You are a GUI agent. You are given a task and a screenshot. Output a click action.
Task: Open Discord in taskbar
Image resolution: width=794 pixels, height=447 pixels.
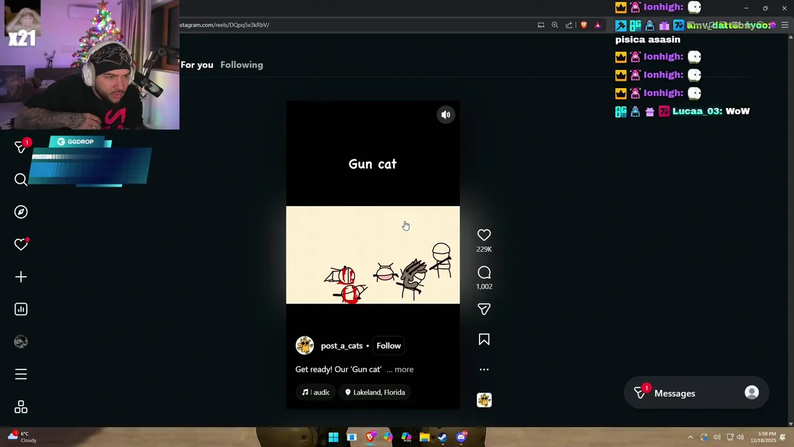pyautogui.click(x=461, y=437)
